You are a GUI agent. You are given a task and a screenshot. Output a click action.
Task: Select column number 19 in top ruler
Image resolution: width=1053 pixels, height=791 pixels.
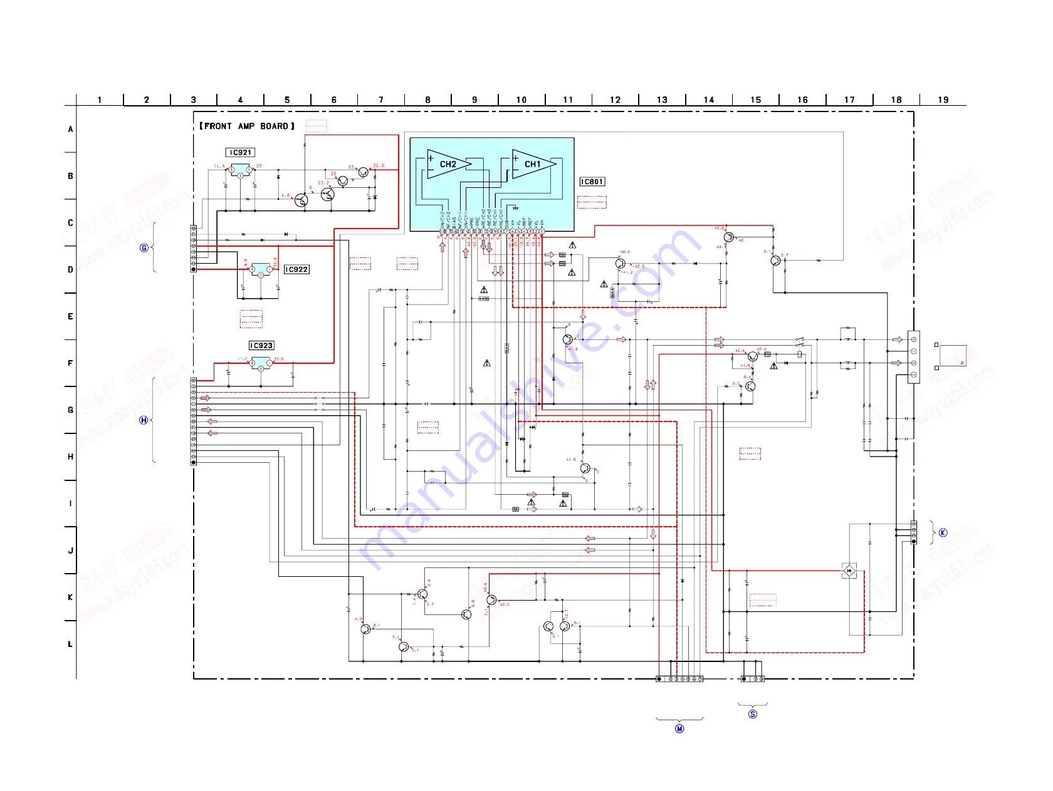(x=943, y=100)
